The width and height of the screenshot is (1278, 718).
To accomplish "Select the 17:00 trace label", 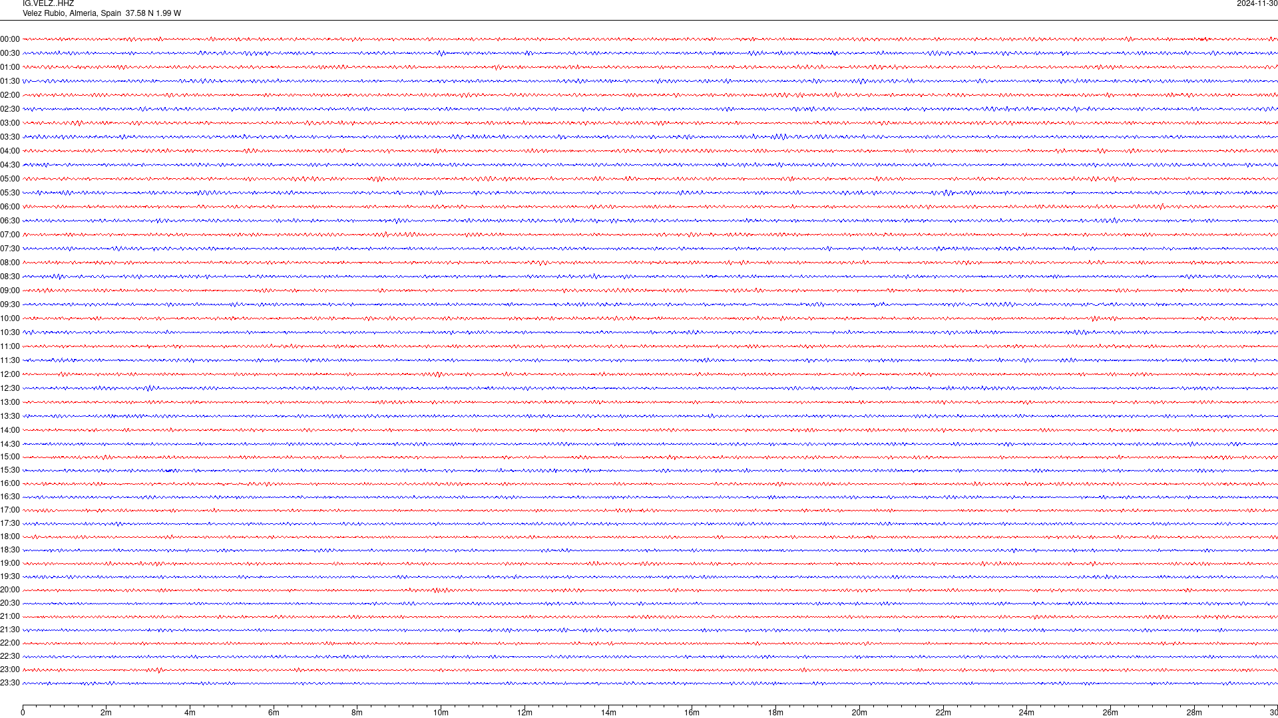I will click(x=10, y=510).
